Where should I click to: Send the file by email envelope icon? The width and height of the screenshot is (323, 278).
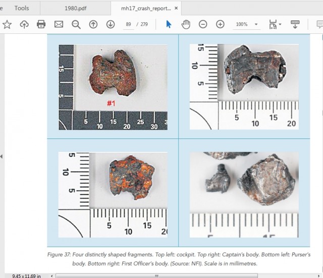pyautogui.click(x=59, y=24)
